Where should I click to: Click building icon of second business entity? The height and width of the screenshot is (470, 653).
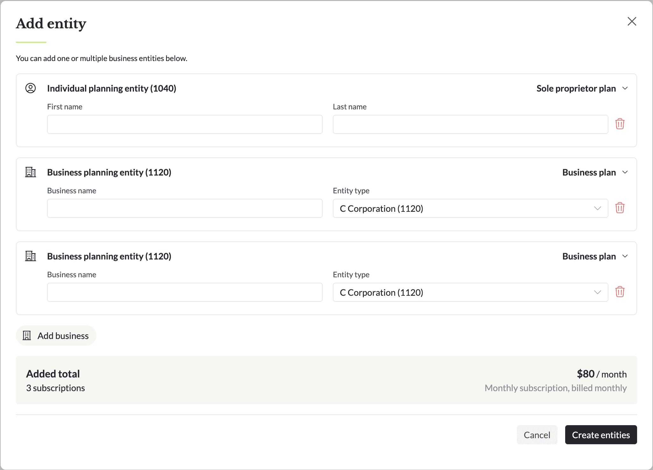tap(31, 256)
